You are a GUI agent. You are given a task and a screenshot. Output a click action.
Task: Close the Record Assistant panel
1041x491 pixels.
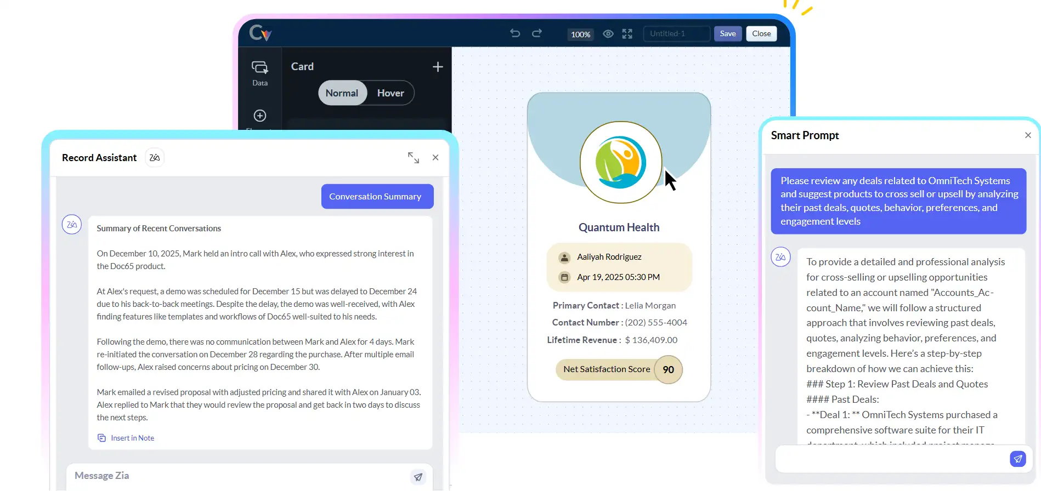click(x=435, y=158)
